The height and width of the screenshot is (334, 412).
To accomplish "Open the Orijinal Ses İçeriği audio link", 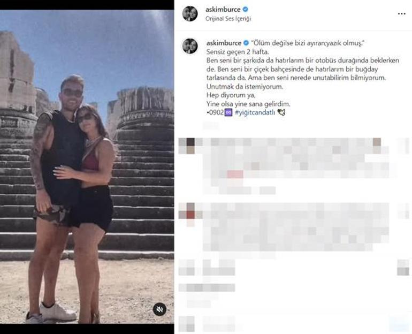I will [228, 19].
